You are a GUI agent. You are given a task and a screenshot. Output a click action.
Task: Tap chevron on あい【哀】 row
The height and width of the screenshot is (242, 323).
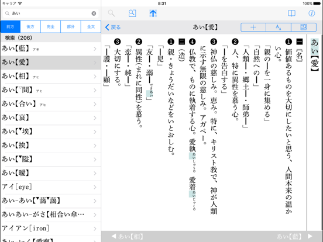click(95, 117)
